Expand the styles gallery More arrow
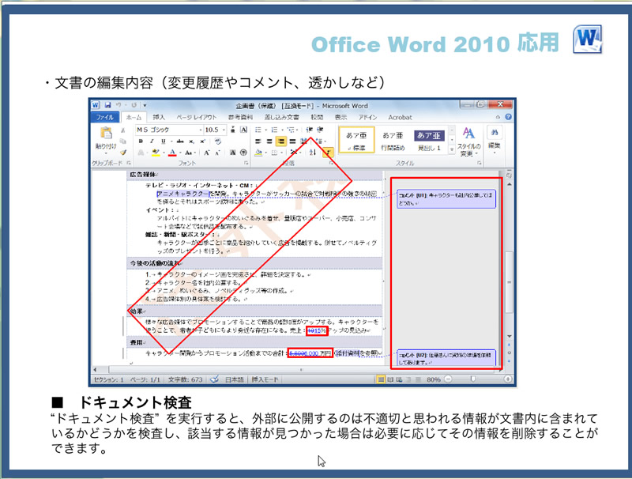The width and height of the screenshot is (632, 479). pos(452,149)
